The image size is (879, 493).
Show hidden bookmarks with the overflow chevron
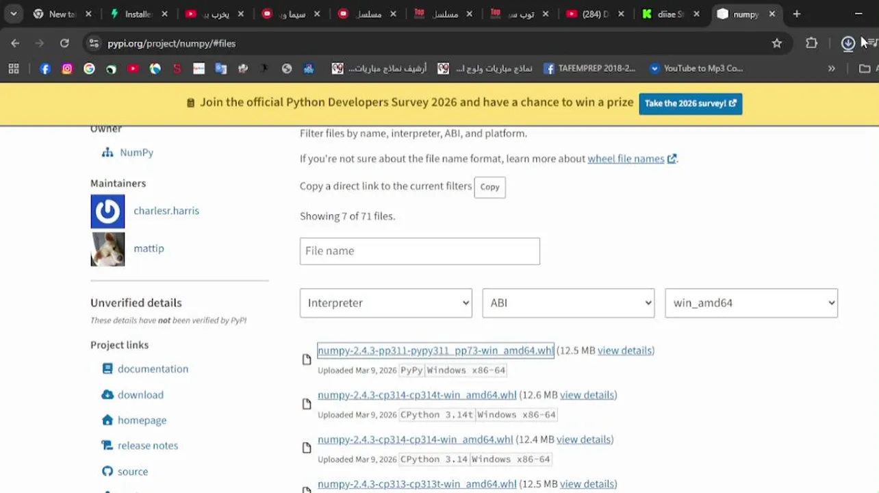point(831,68)
